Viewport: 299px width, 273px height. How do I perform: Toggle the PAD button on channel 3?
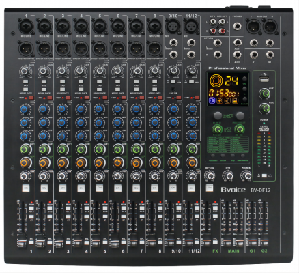click(x=63, y=81)
